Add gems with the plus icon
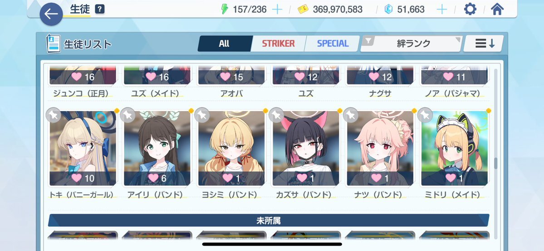 click(x=441, y=10)
